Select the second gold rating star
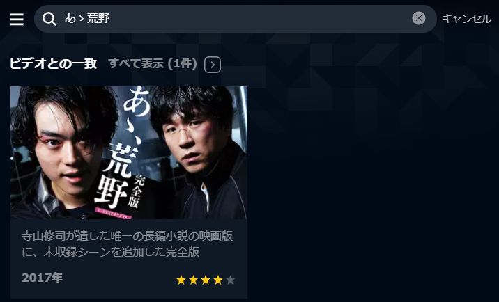 [193, 280]
